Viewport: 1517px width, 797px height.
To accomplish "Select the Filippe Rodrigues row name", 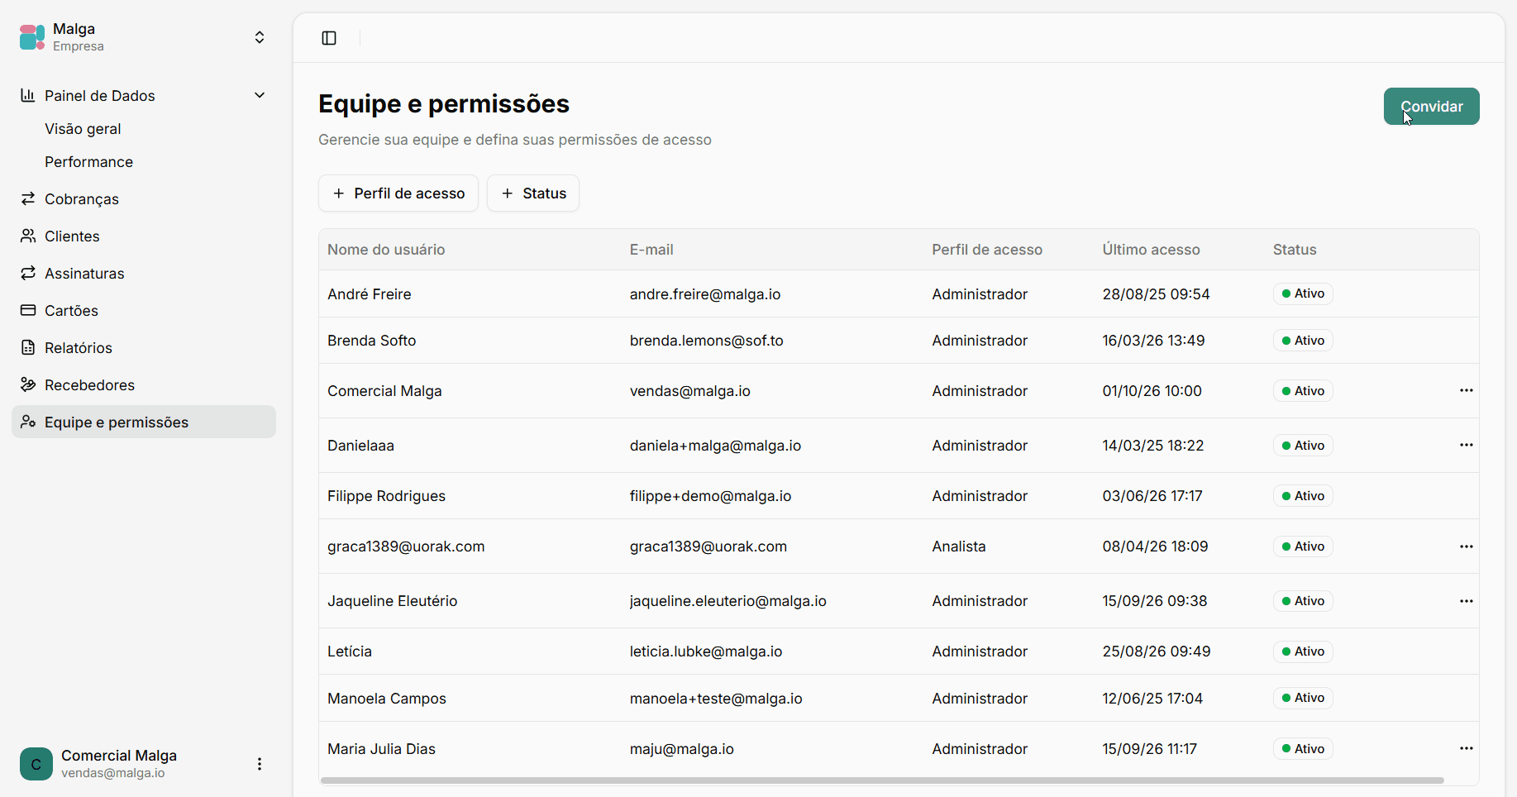I will point(386,496).
